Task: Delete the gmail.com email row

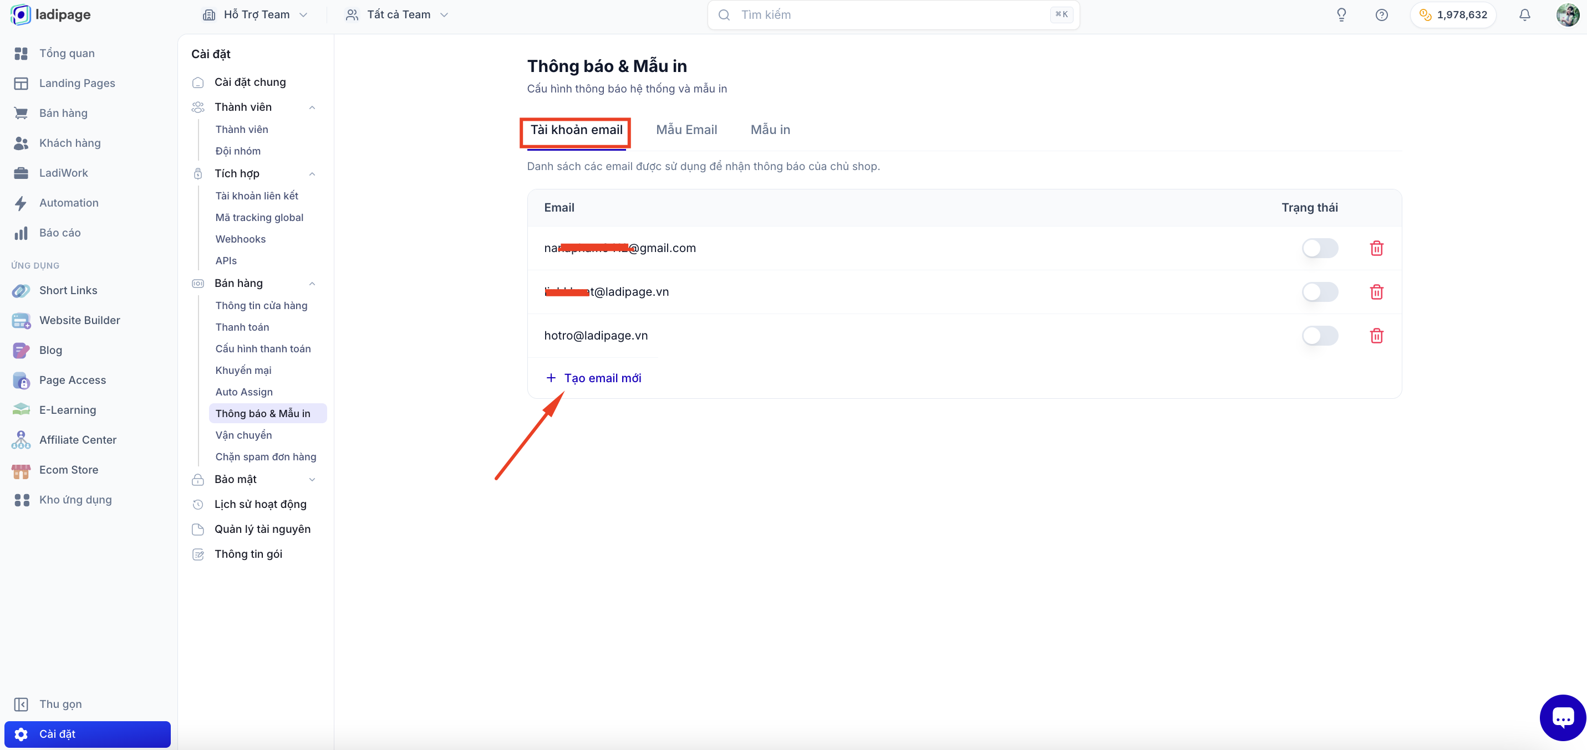Action: pyautogui.click(x=1376, y=248)
